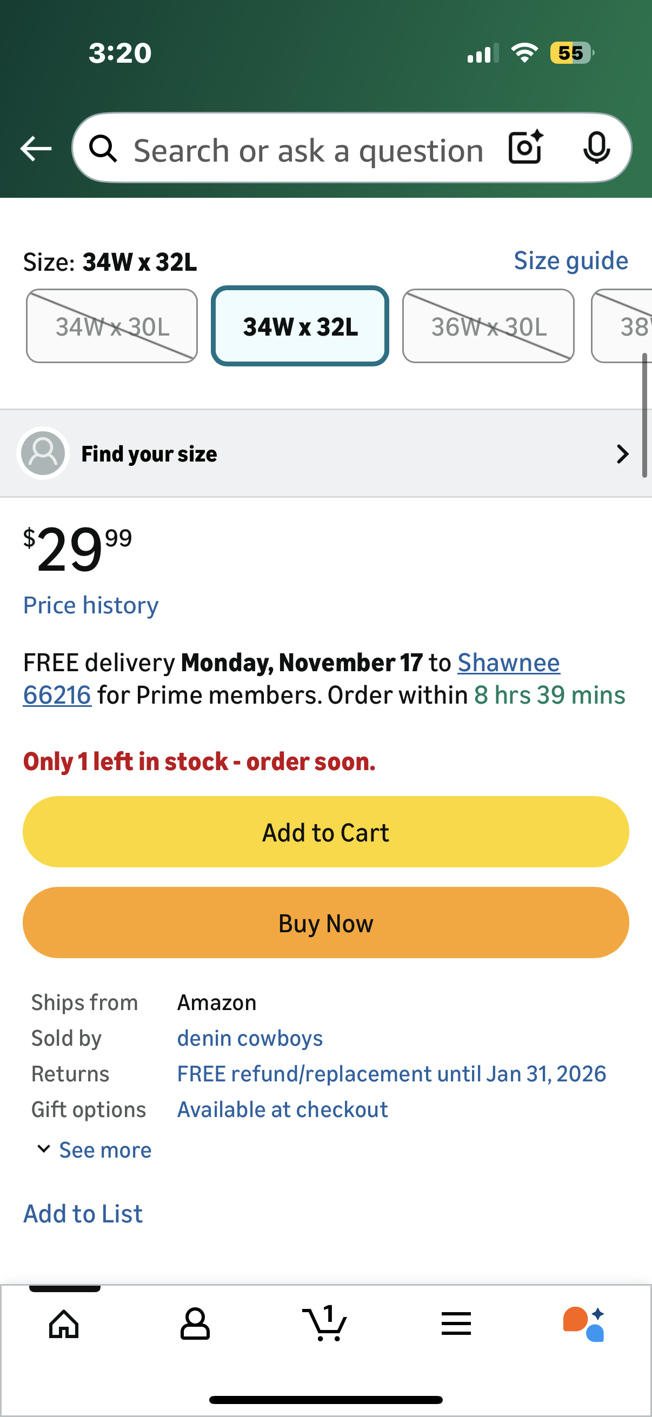Screen dimensions: 652x1417
Task: Select the 34W x 32L size option
Action: pyautogui.click(x=300, y=326)
